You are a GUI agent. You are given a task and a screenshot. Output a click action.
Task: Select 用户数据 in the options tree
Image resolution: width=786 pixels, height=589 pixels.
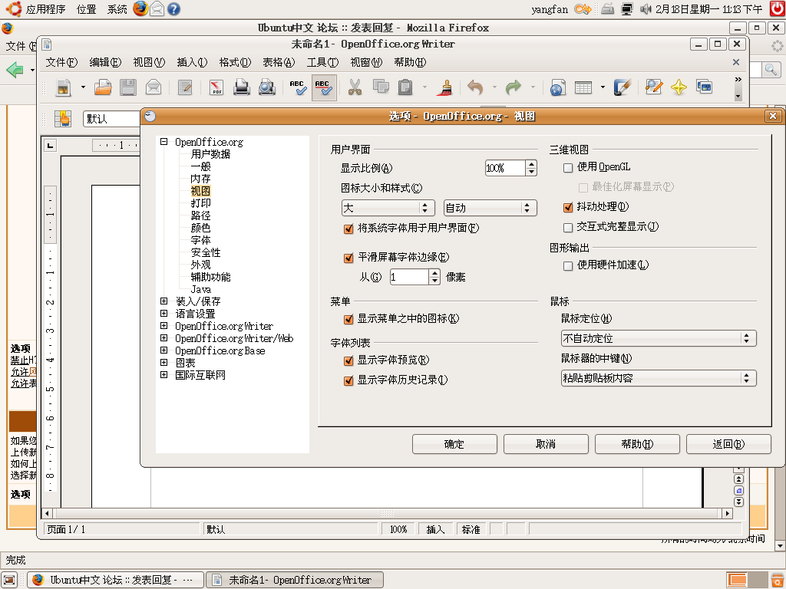(210, 154)
